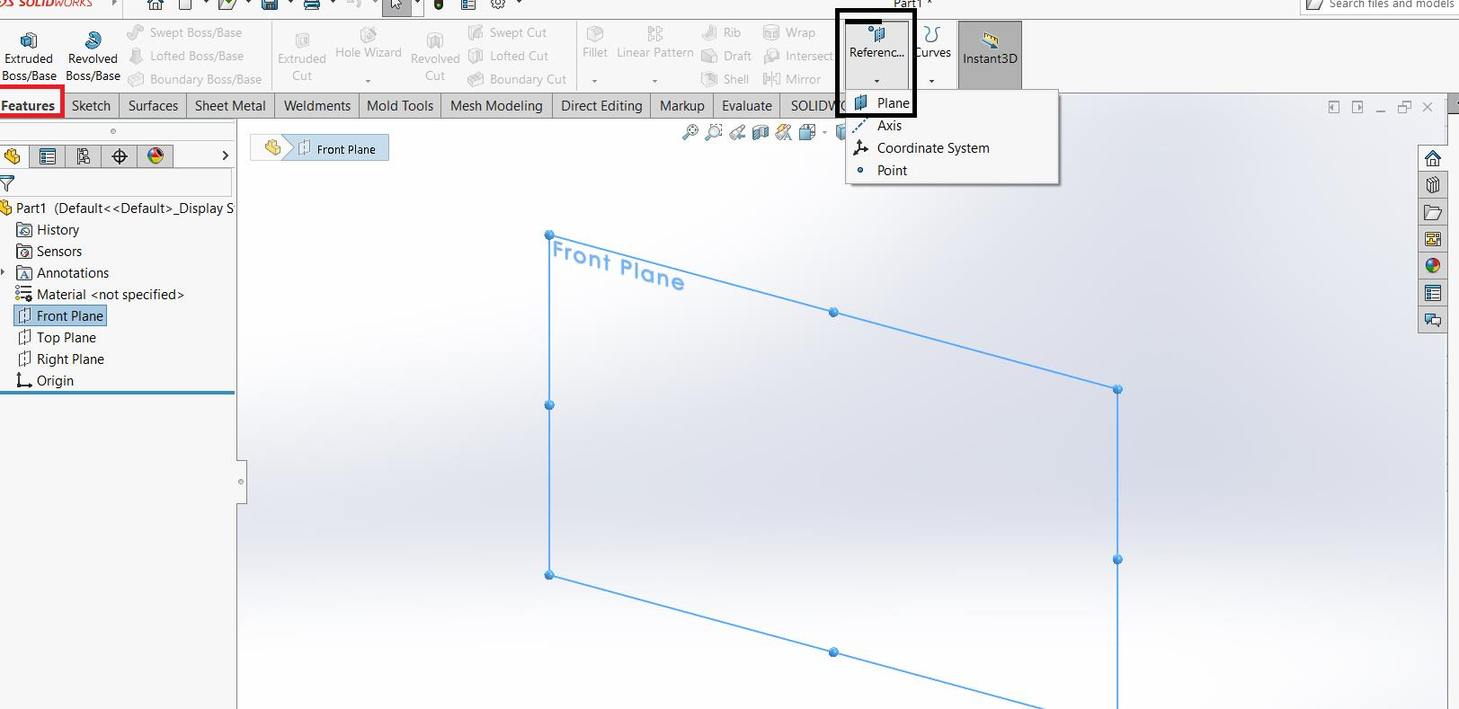Viewport: 1459px width, 709px height.
Task: Open File Explorer folder icon in task pane
Action: click(x=1432, y=213)
